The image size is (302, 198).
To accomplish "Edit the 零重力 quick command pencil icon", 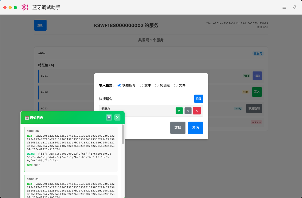I will tap(188, 111).
